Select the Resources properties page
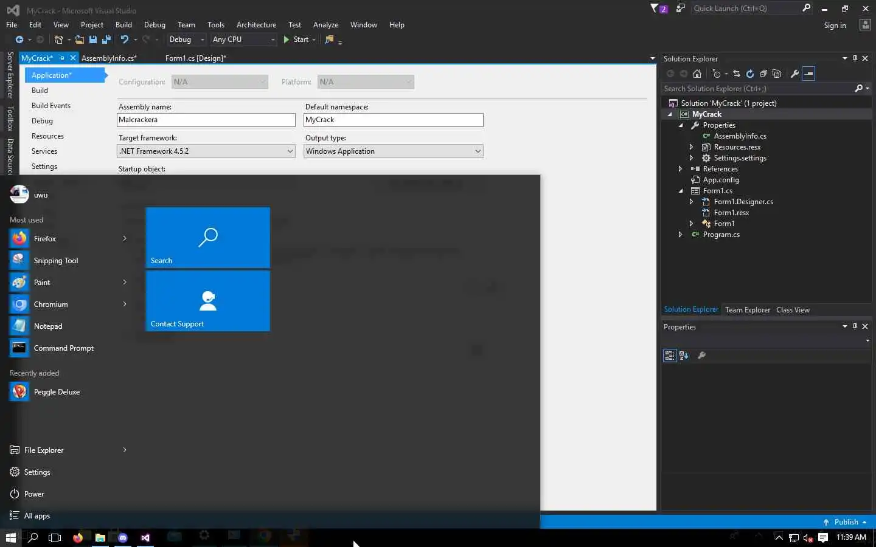This screenshot has width=876, height=547. coord(47,136)
